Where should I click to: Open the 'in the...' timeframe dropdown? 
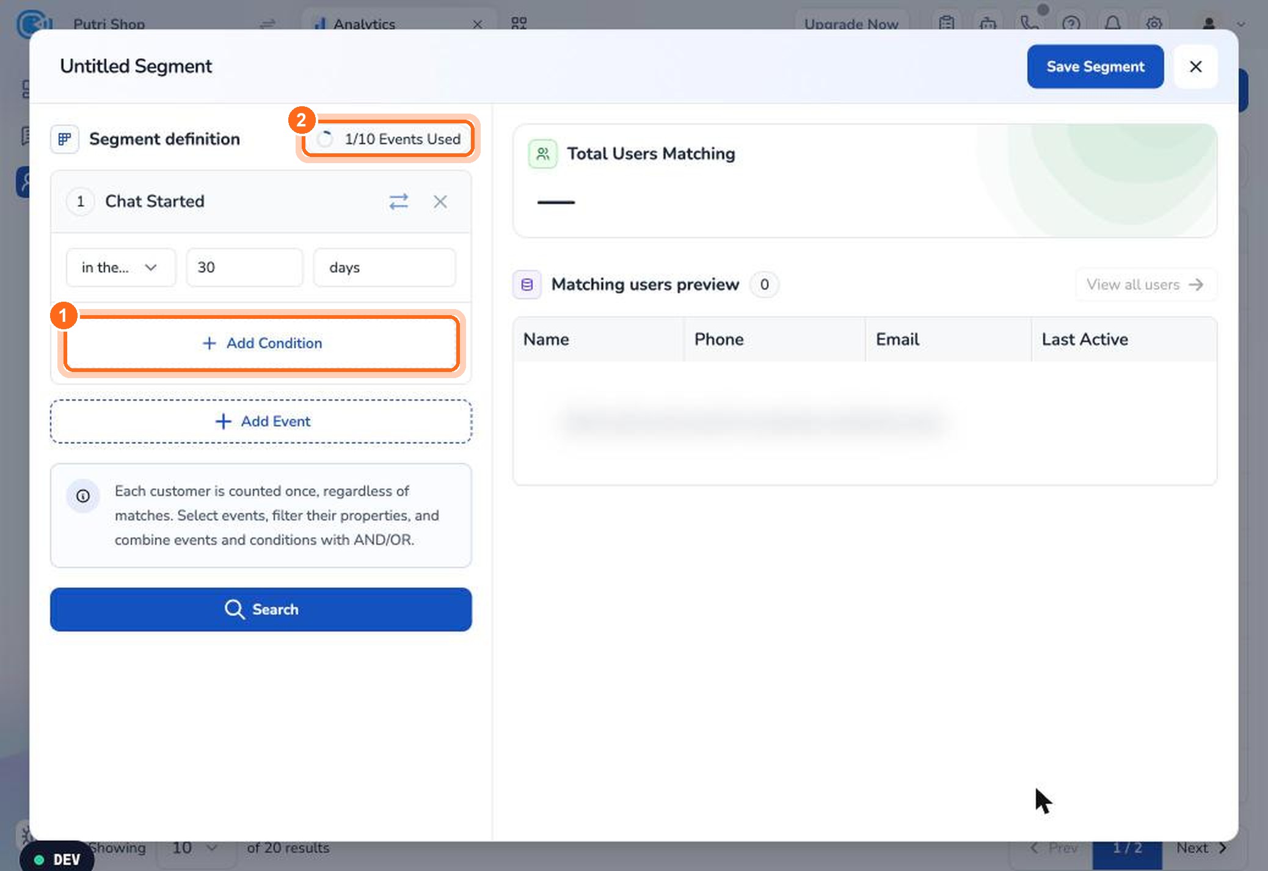pyautogui.click(x=120, y=268)
